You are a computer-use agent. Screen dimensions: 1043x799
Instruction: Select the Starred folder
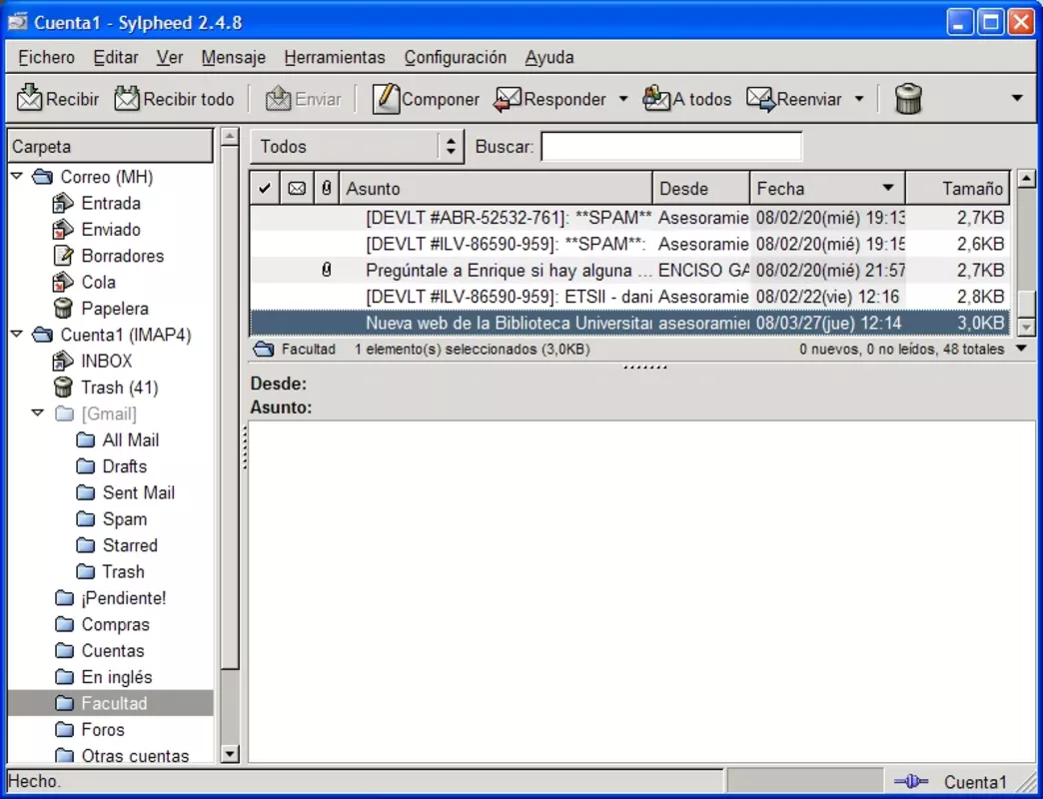pyautogui.click(x=117, y=545)
